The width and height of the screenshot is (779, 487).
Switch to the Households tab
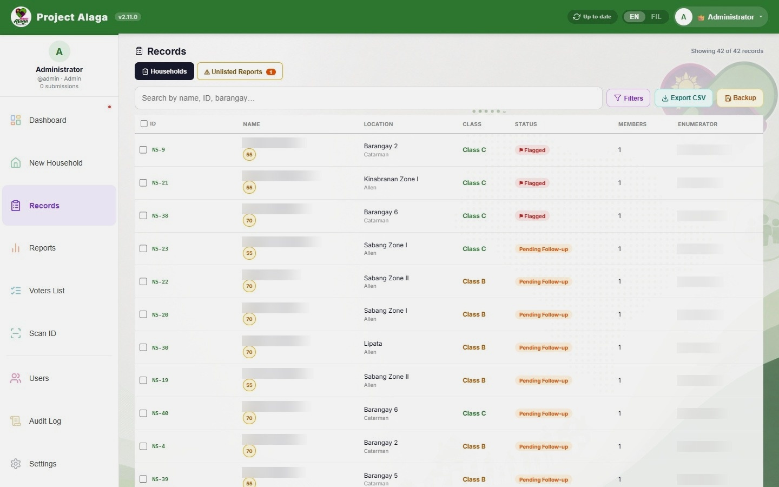pos(164,71)
